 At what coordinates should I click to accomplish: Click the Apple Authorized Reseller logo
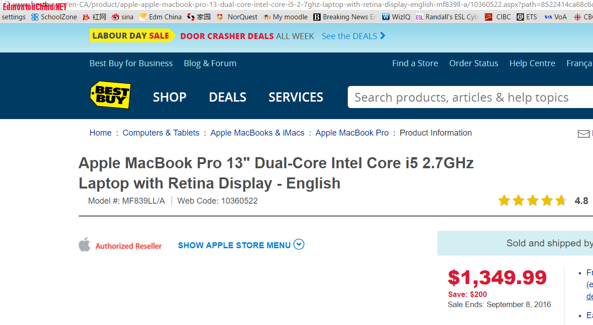pyautogui.click(x=120, y=245)
